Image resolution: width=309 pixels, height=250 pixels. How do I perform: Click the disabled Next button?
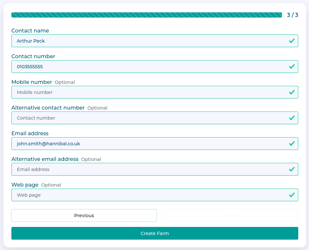click(x=230, y=216)
